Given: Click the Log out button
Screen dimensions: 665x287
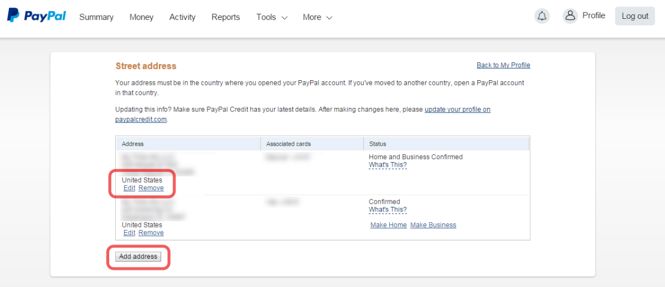Looking at the screenshot, I should 635,16.
